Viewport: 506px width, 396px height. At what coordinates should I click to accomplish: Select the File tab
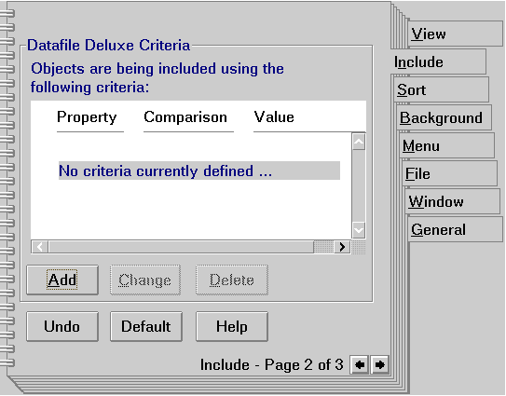coord(449,173)
